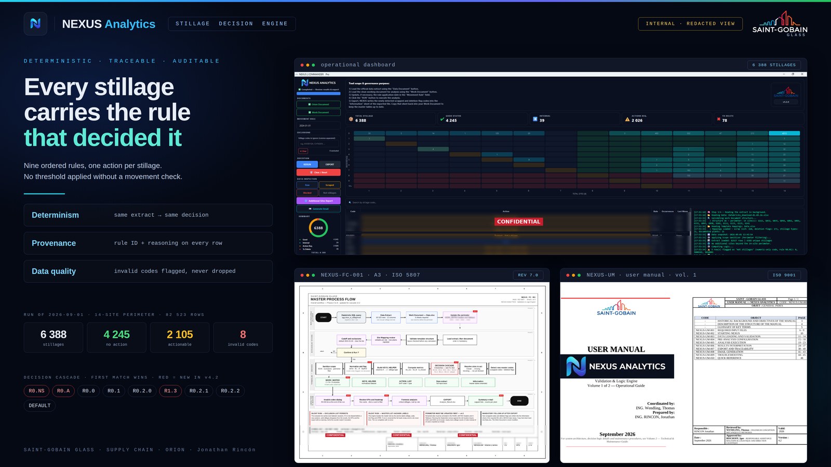Click the Occurrences column header
831x467 pixels.
tap(667, 211)
